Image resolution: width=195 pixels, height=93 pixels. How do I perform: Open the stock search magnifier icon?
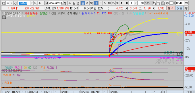[x=36, y=3]
